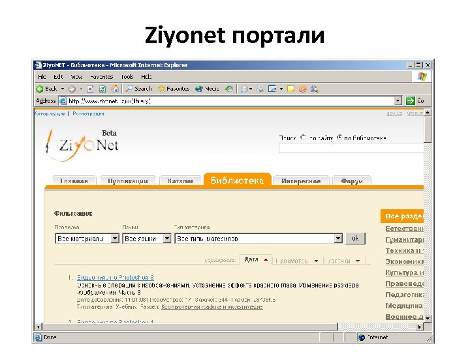
Task: Click the Mail envelope icon
Action: 244,89
